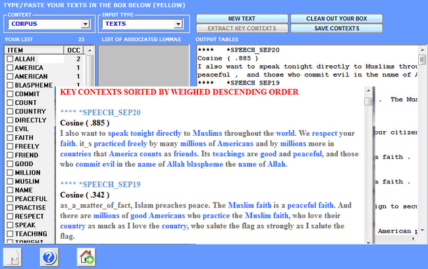The width and height of the screenshot is (428, 269).
Task: Click output tables scroll up arrow
Action: tap(422, 49)
